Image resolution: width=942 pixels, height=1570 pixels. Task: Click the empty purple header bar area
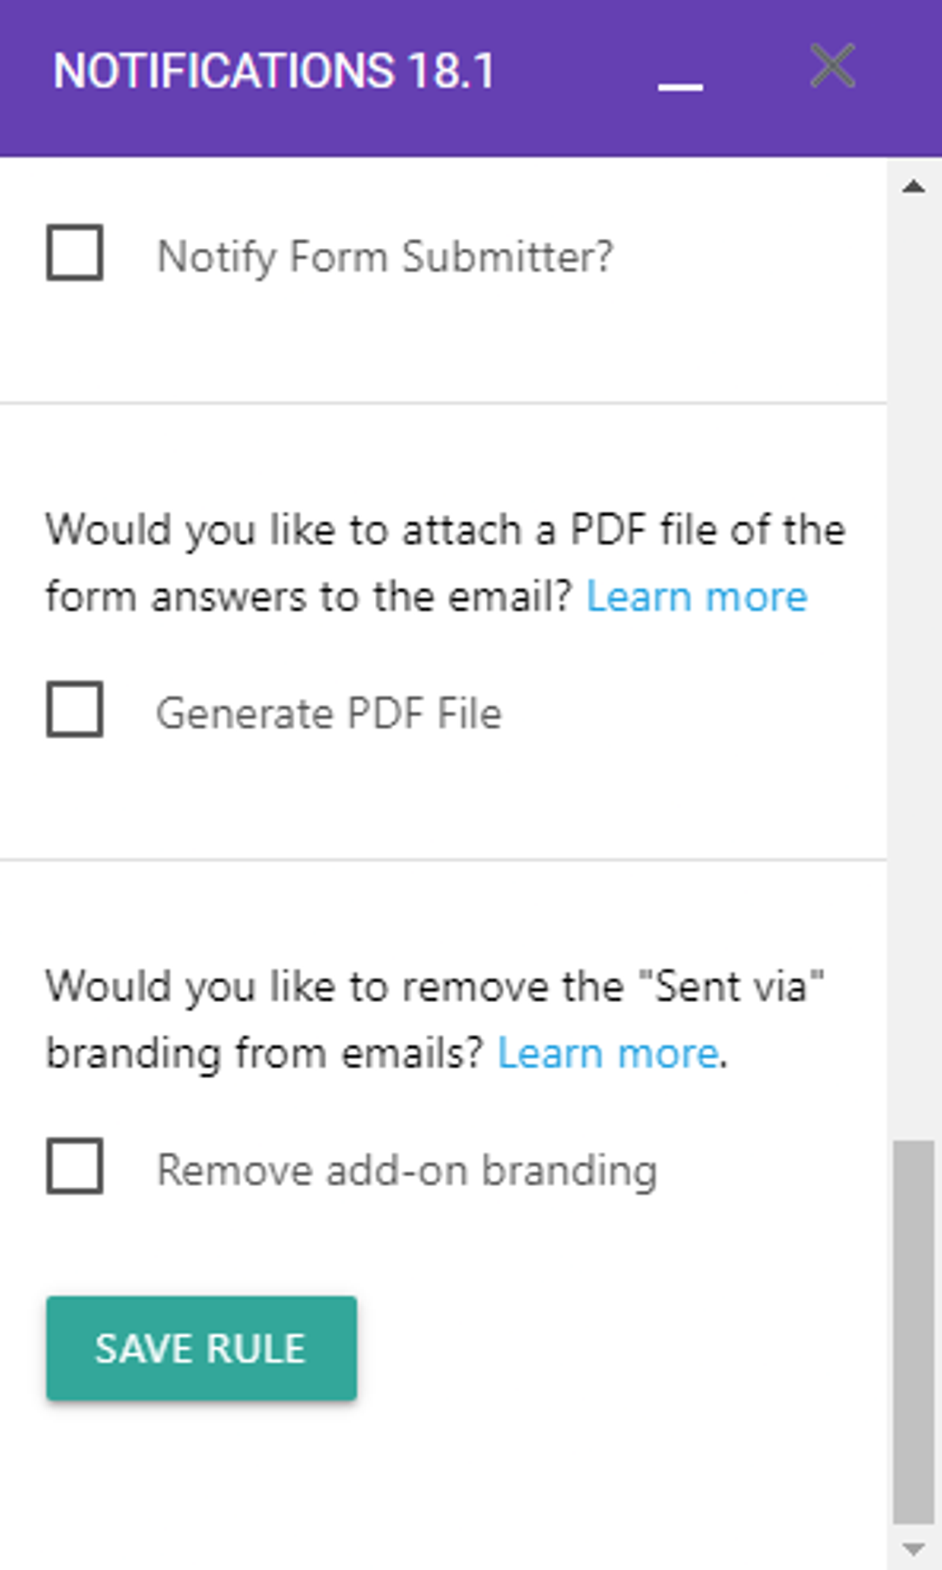point(576,124)
